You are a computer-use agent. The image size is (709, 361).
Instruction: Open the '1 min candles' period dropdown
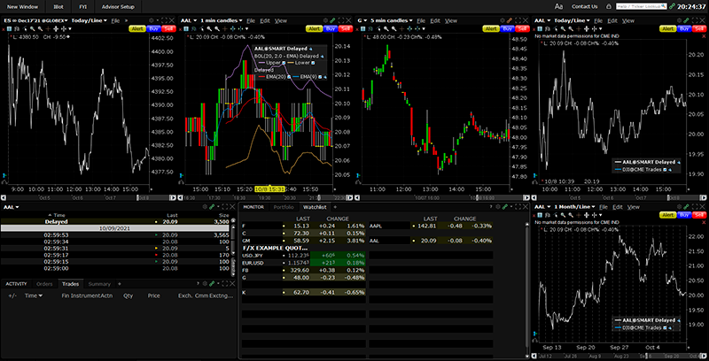tap(222, 19)
